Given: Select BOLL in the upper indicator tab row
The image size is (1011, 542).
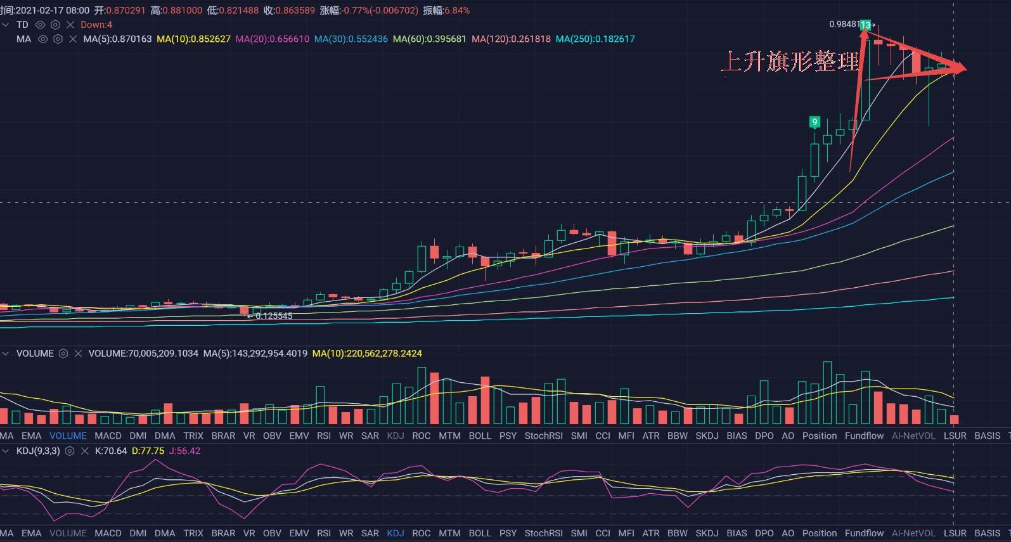Looking at the screenshot, I should 480,436.
